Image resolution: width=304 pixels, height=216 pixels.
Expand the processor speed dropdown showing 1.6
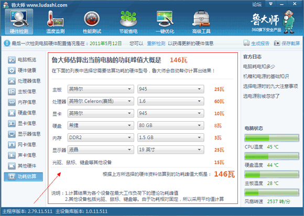pyautogui.click(x=171, y=101)
